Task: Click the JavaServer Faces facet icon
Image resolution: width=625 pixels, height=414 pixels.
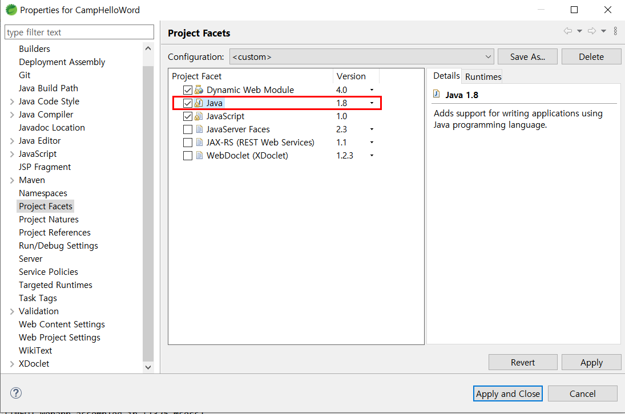Action: point(199,129)
